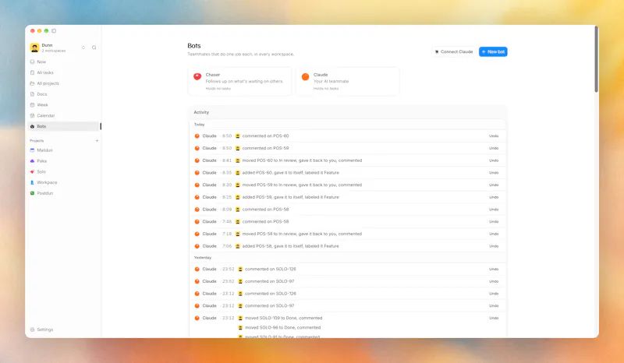Click the orange avatar on the Claude bot card
The height and width of the screenshot is (363, 624).
point(305,77)
